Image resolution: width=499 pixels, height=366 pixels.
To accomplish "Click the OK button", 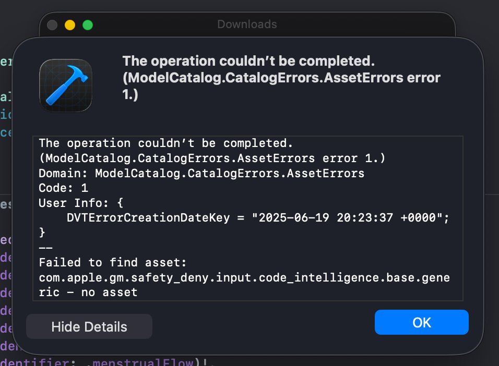I will pos(421,322).
